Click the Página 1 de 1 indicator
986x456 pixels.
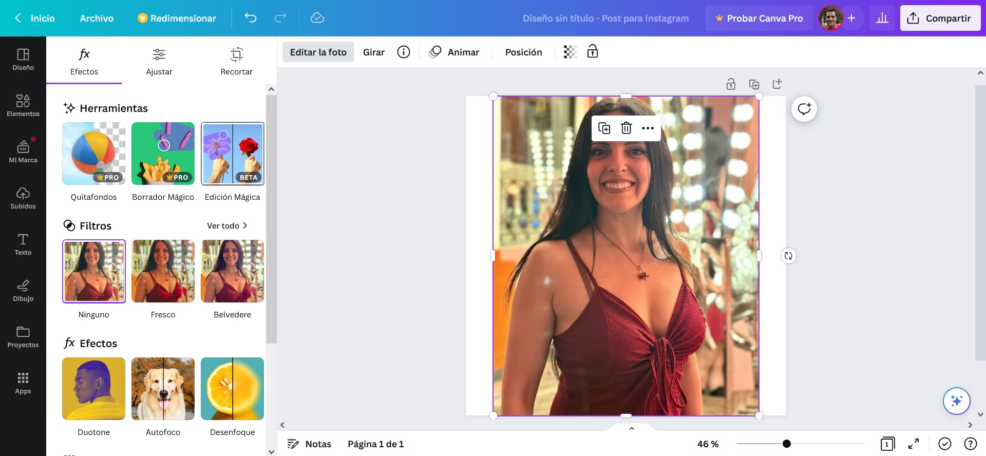(x=375, y=444)
